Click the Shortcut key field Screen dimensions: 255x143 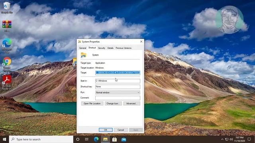tap(118, 87)
